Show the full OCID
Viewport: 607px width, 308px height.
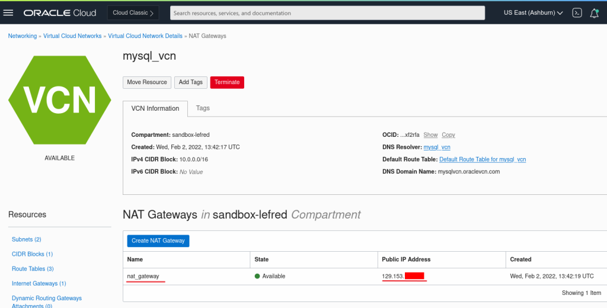click(430, 135)
